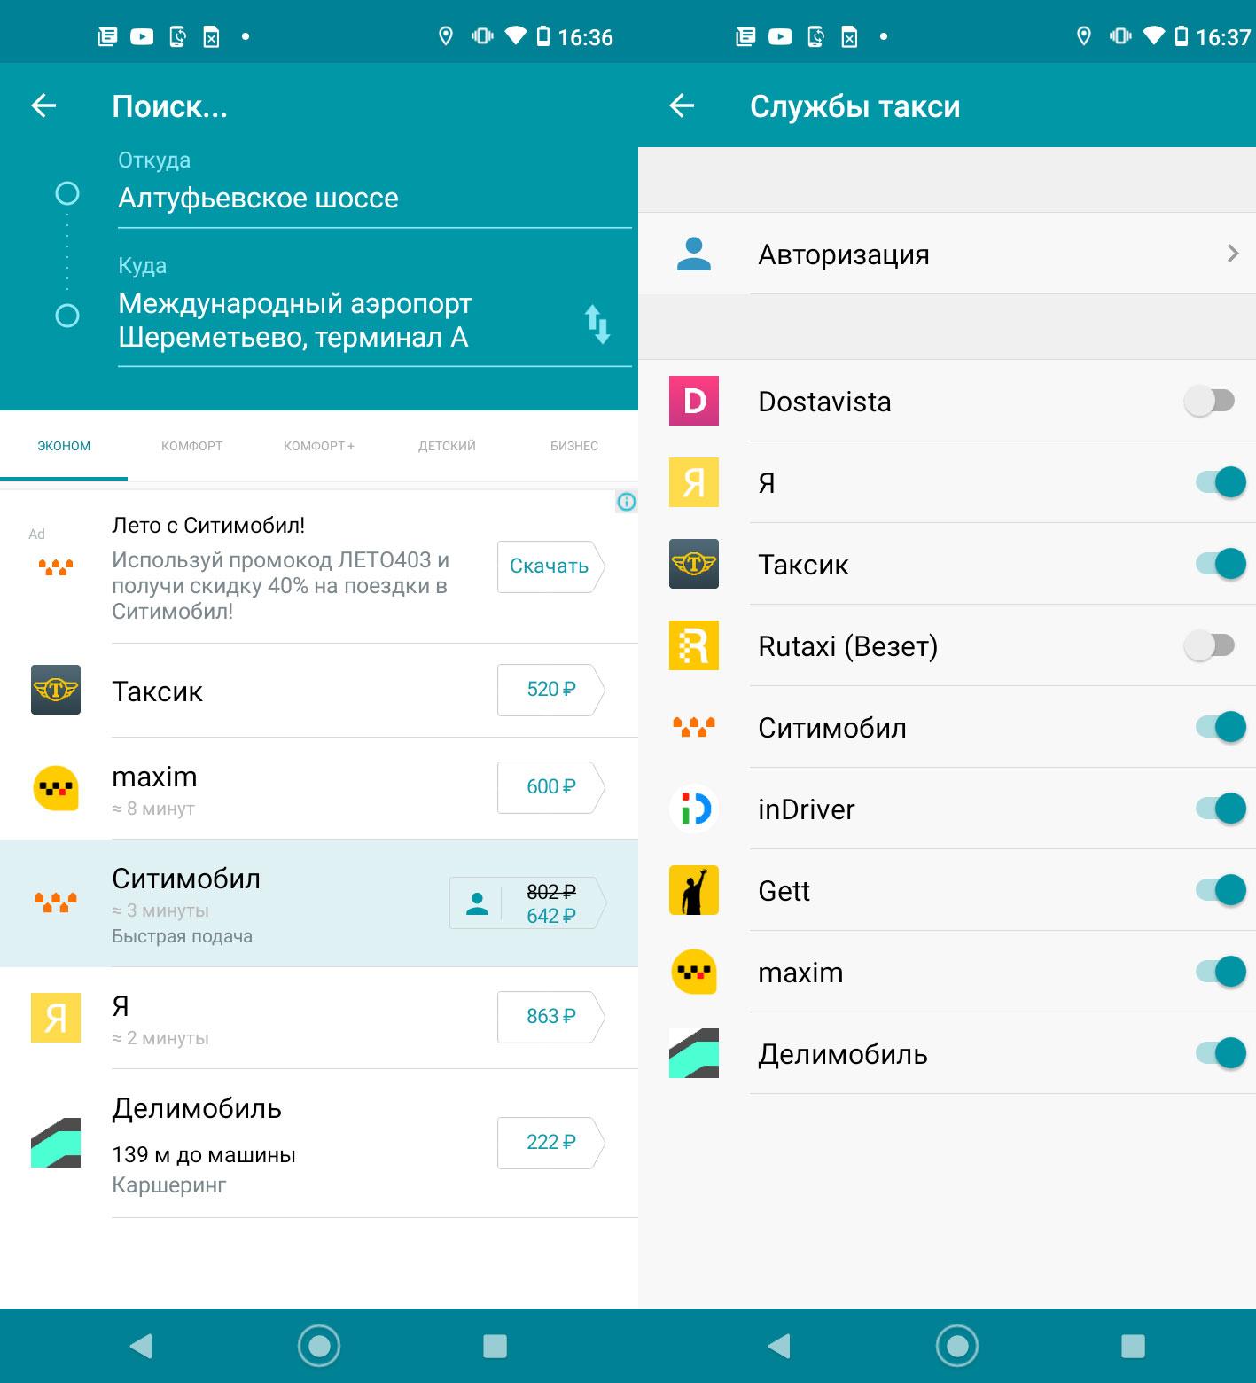Select the Эконом tab
Screen dimensions: 1256x1383
pos(64,446)
